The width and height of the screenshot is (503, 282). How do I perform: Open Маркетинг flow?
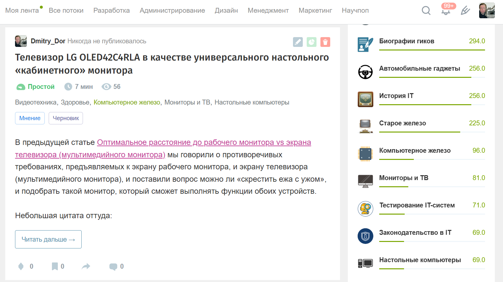(x=315, y=10)
